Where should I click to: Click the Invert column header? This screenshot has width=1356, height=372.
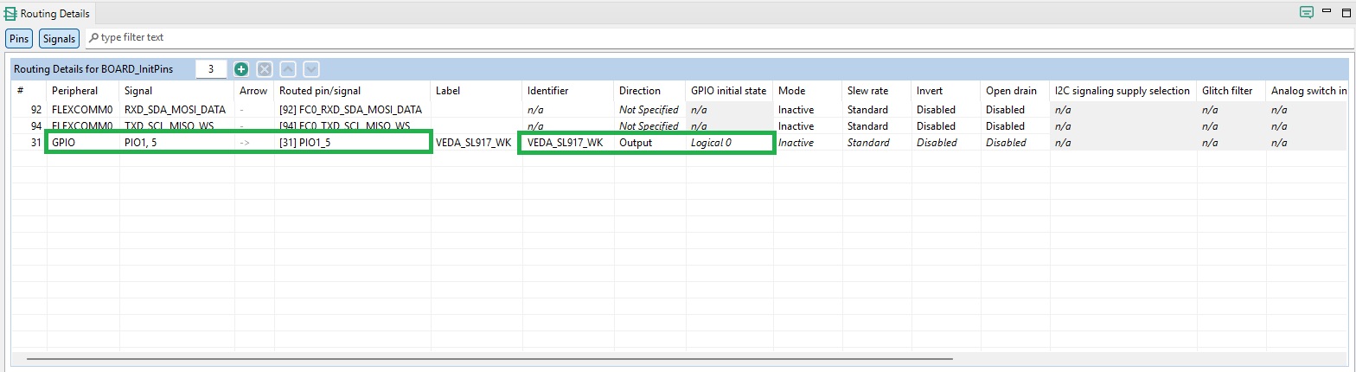pos(946,91)
